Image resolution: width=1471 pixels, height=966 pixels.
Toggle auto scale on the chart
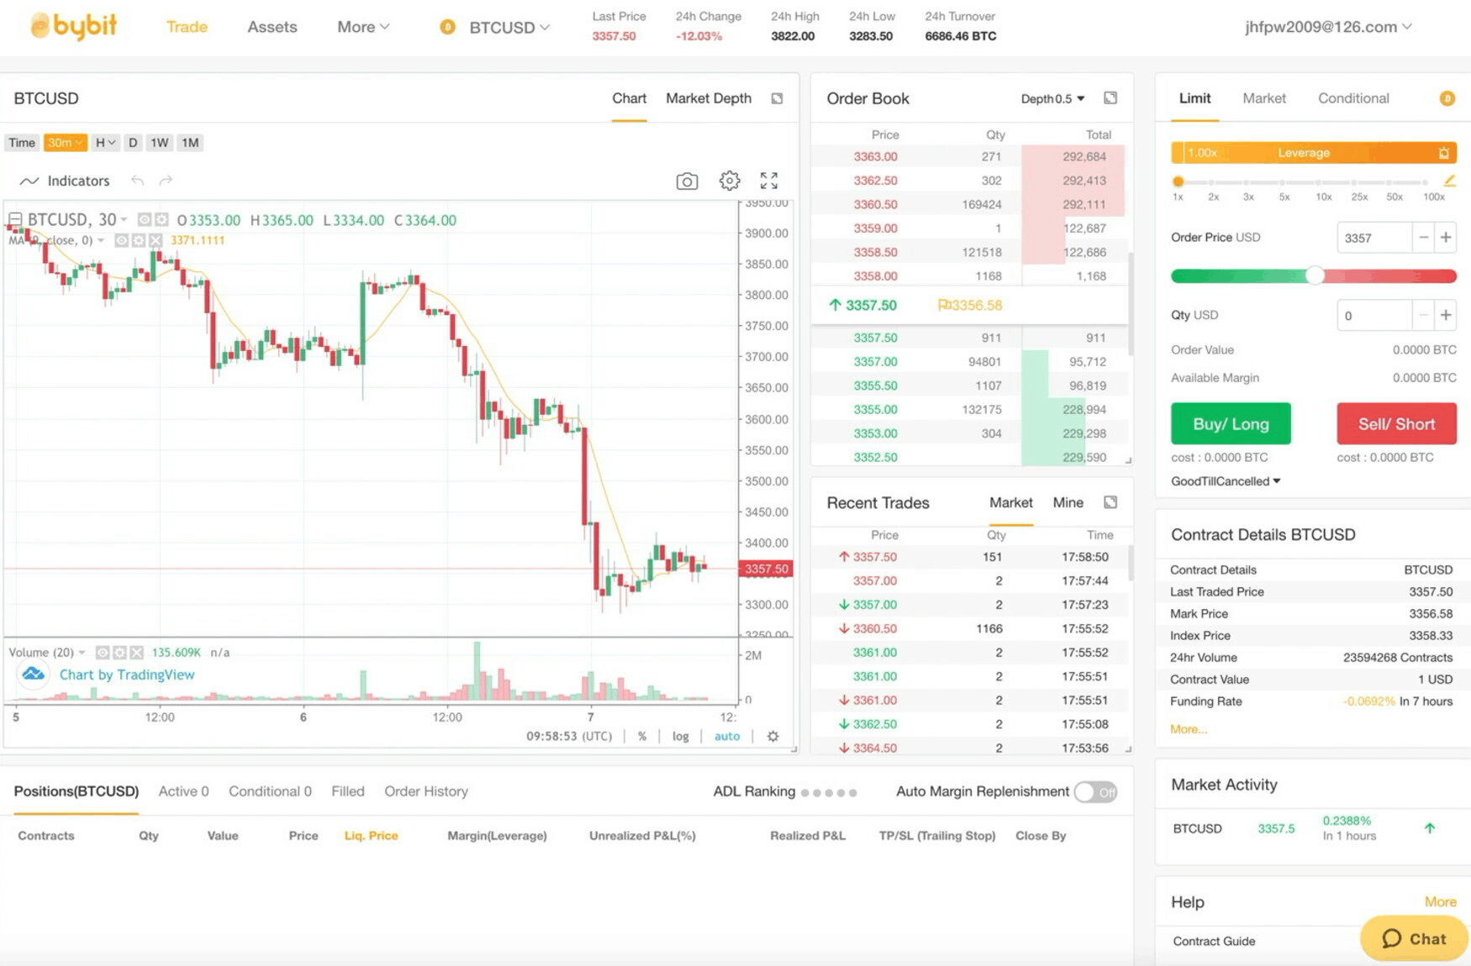(x=727, y=737)
